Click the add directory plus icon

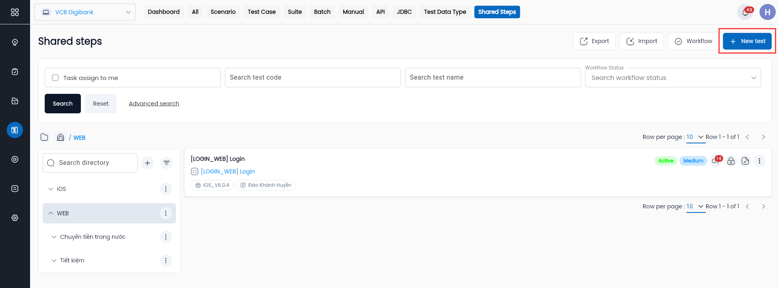(x=148, y=163)
